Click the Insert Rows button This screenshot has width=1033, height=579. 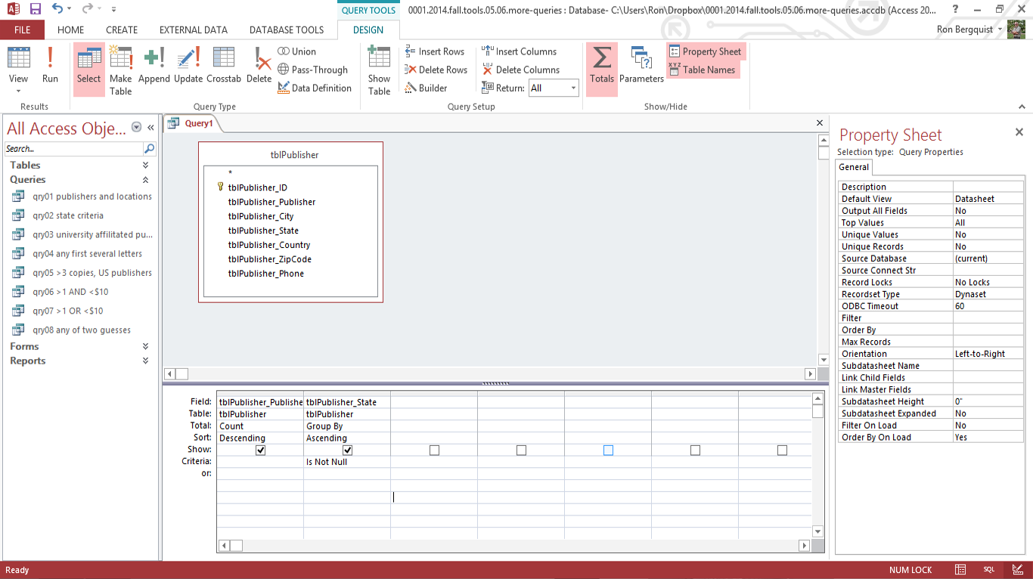point(435,51)
